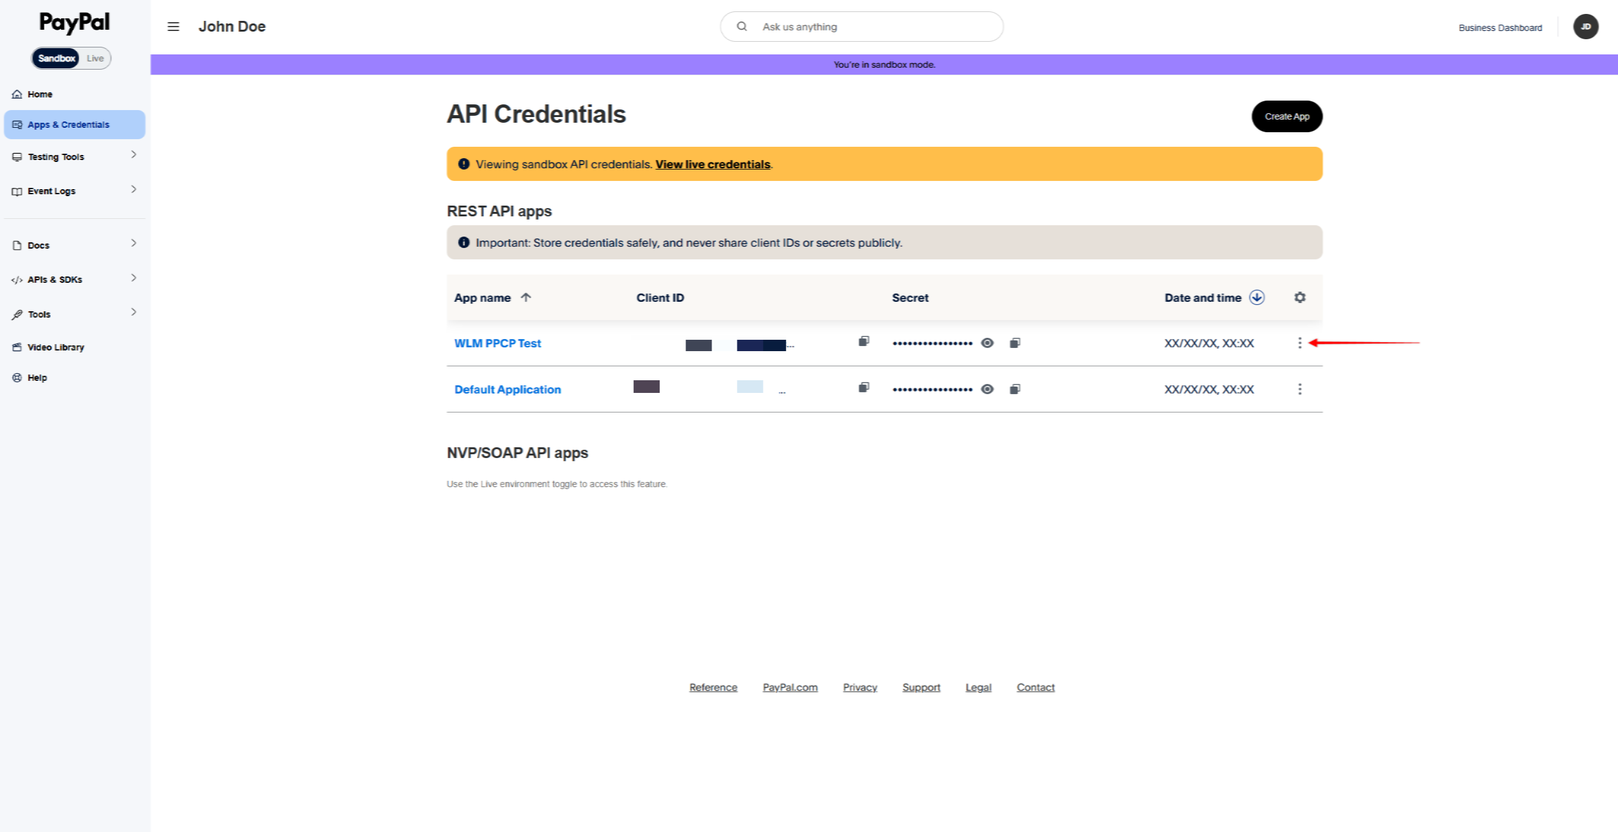Reveal the Default Application secret
Screen dimensions: 1618x832
coord(987,389)
